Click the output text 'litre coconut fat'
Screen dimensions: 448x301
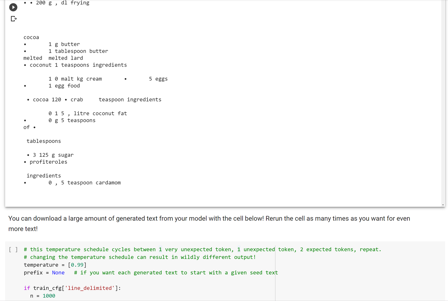coord(100,113)
